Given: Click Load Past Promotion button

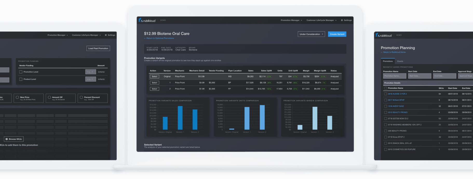Looking at the screenshot, I should point(98,48).
